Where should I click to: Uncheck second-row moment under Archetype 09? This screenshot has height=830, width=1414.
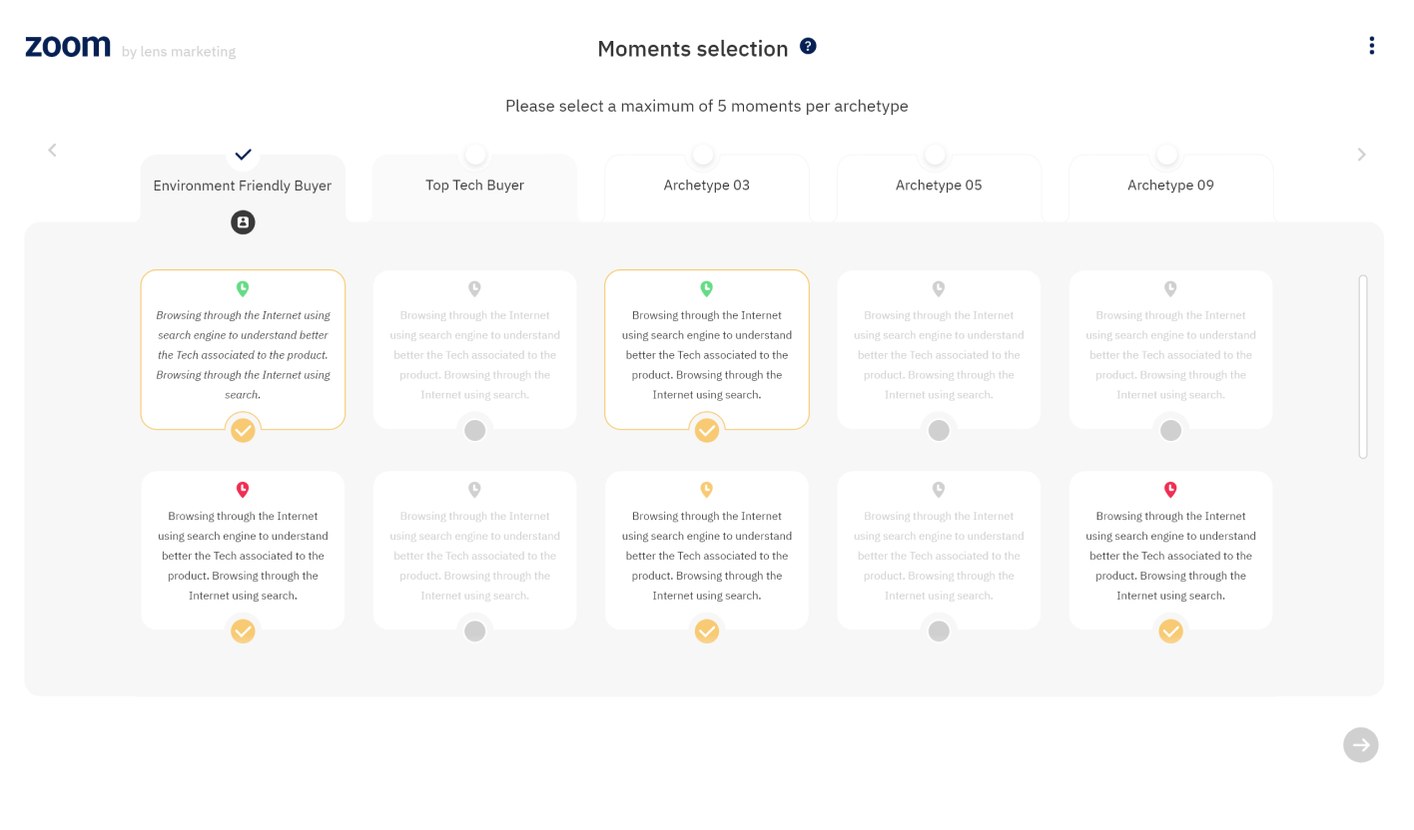[x=1170, y=631]
